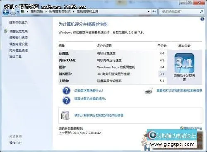207x152 pixels.
Task: Open 控制面板主页 in the sidebar
Action: 19,22
